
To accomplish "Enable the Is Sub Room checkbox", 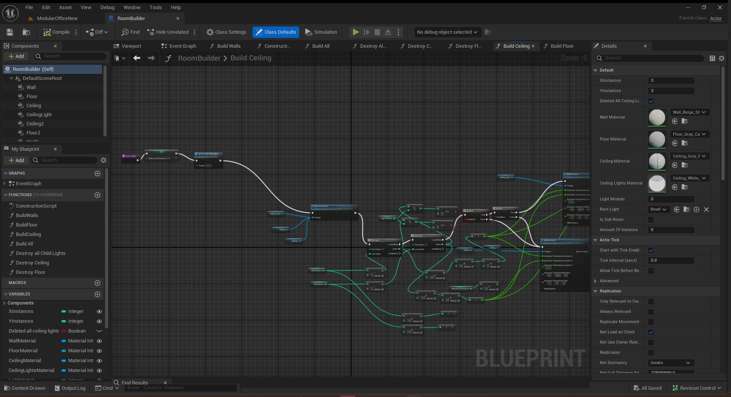I will [x=651, y=220].
